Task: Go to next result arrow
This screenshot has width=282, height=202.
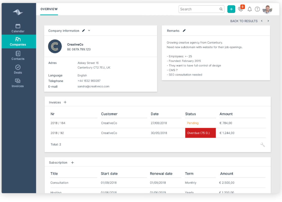Action: pos(268,21)
